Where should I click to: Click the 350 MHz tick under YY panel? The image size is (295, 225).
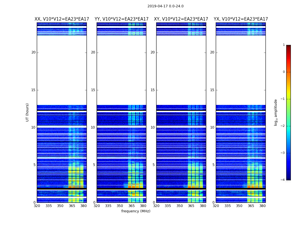[120, 206]
